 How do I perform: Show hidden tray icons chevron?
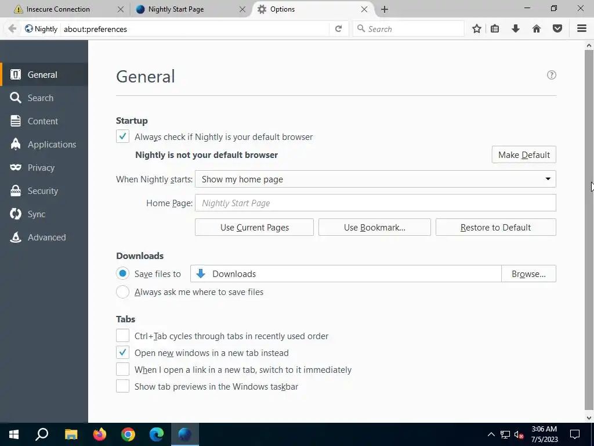pyautogui.click(x=491, y=434)
